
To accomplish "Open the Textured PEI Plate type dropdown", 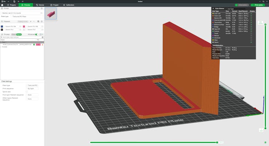I will 27,16.
